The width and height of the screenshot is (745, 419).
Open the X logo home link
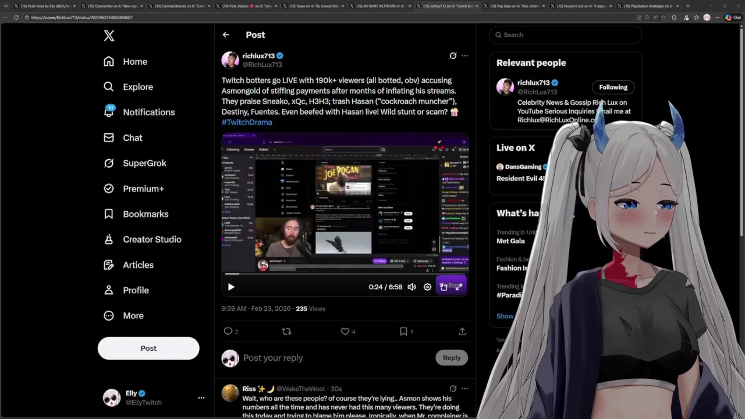coord(109,36)
